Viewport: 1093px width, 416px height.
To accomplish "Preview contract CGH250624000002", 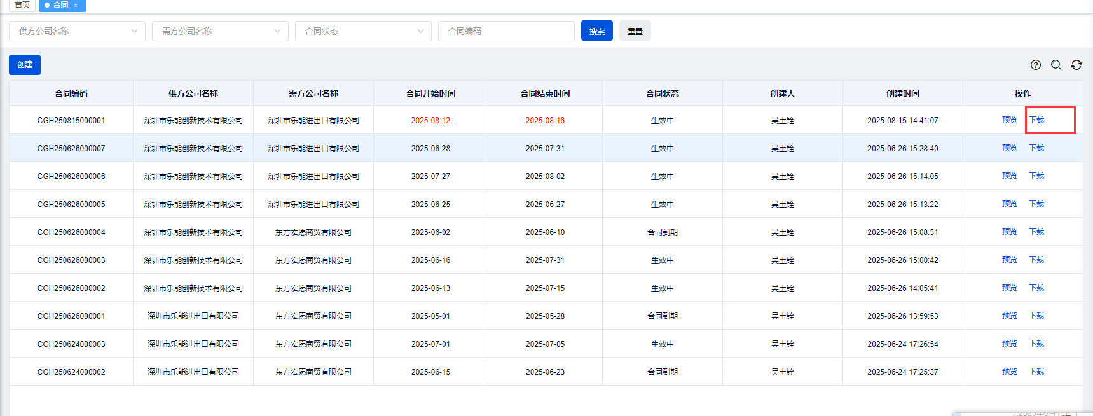I will coord(1010,372).
